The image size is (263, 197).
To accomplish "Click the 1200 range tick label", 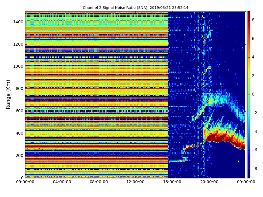I will click(18, 44).
